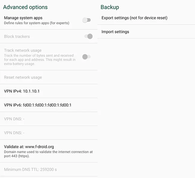Open the Minimum DNS TTL setting

30,170
